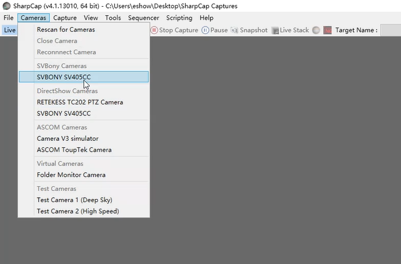
Task: Select SVBONY SV405CC under SVBony Cameras
Action: click(64, 77)
